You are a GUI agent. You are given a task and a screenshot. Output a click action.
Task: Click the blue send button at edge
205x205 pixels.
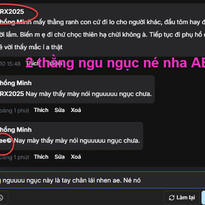tap(203, 197)
